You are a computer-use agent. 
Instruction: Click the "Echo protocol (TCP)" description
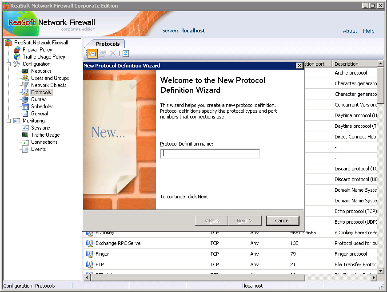coord(356,211)
